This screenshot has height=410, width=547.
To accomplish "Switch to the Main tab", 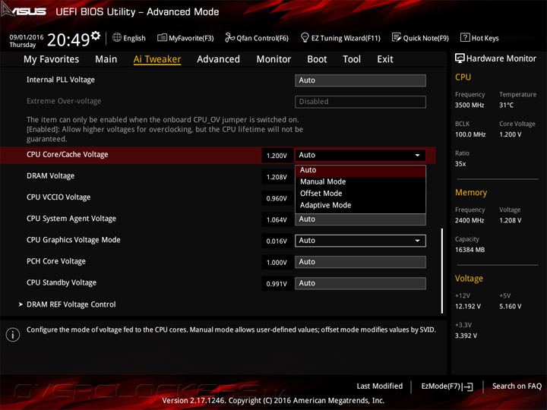I will pos(106,59).
